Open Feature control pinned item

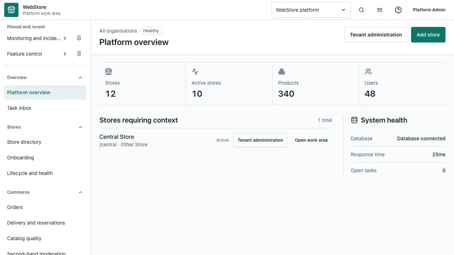[24, 54]
